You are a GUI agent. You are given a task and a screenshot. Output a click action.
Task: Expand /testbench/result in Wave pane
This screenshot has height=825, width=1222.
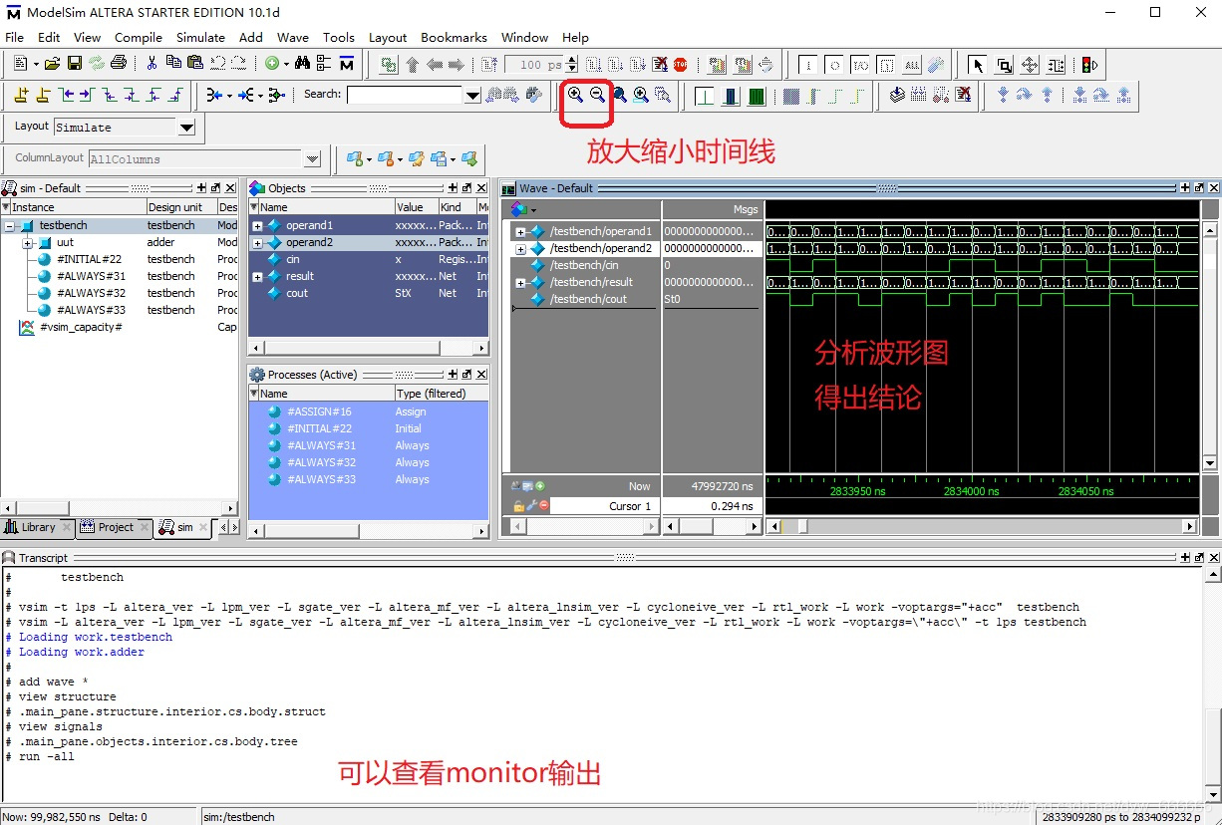click(520, 283)
